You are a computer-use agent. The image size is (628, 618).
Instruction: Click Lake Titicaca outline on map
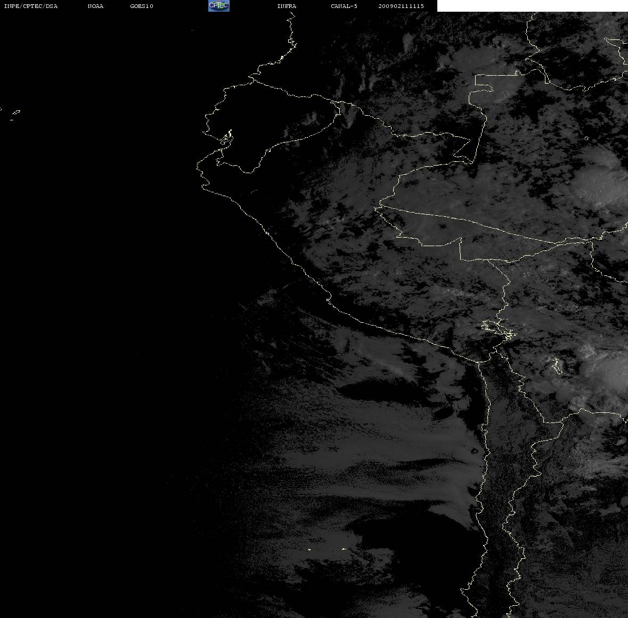[x=499, y=330]
